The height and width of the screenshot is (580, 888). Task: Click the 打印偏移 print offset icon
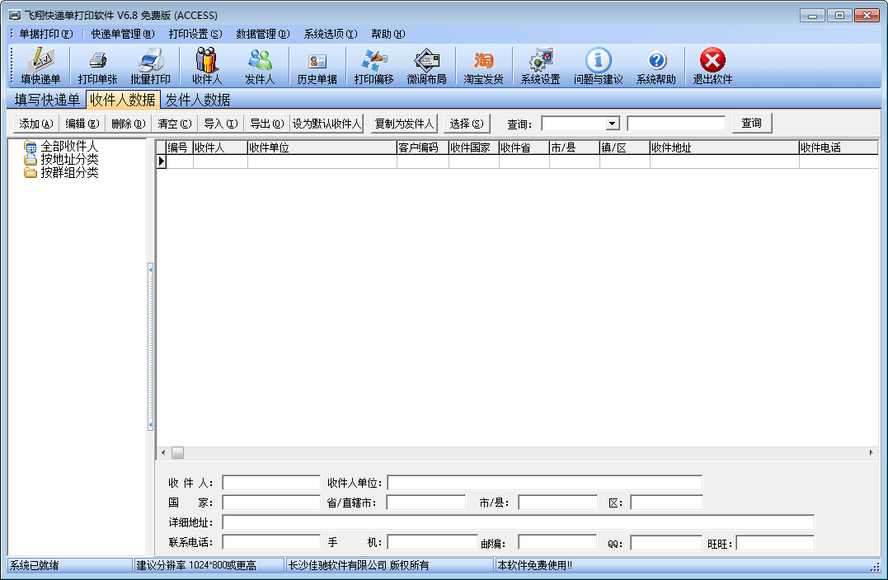pos(374,66)
